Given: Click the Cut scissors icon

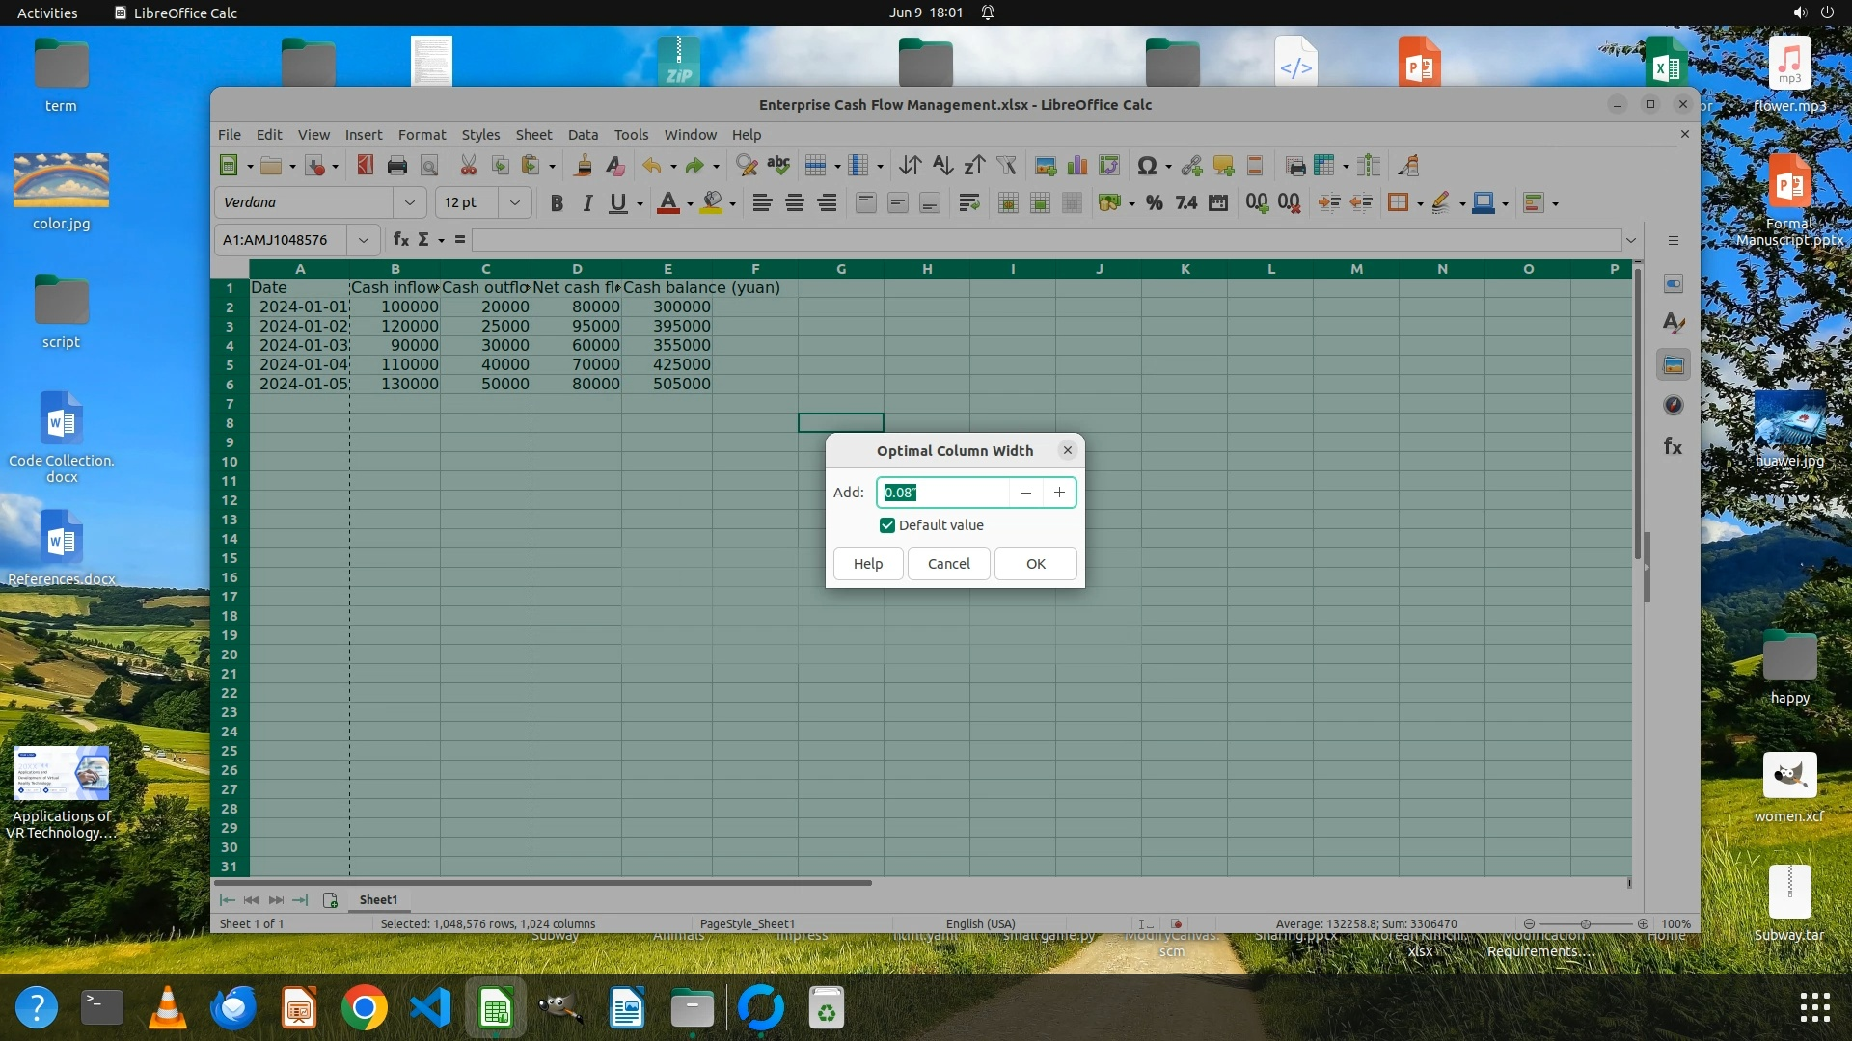Looking at the screenshot, I should click(x=469, y=166).
